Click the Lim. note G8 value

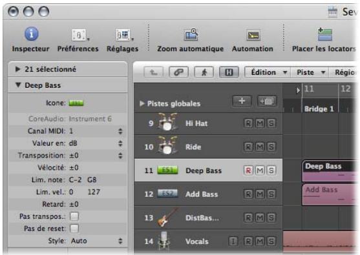[92, 179]
